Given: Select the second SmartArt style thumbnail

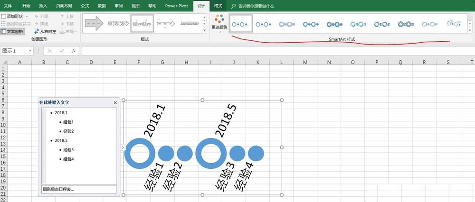Looking at the screenshot, I should 263,24.
